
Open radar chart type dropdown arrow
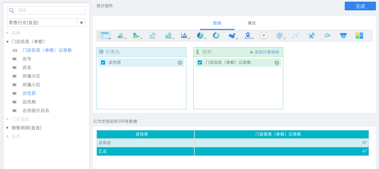click(285, 38)
